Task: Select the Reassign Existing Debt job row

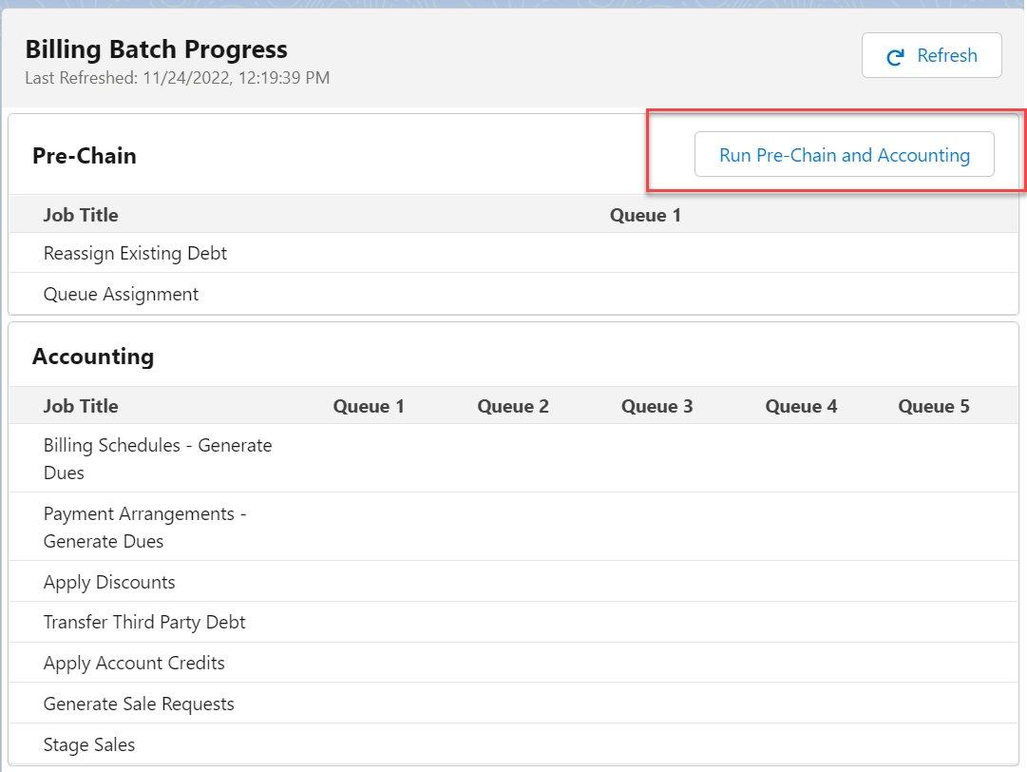Action: pyautogui.click(x=135, y=254)
